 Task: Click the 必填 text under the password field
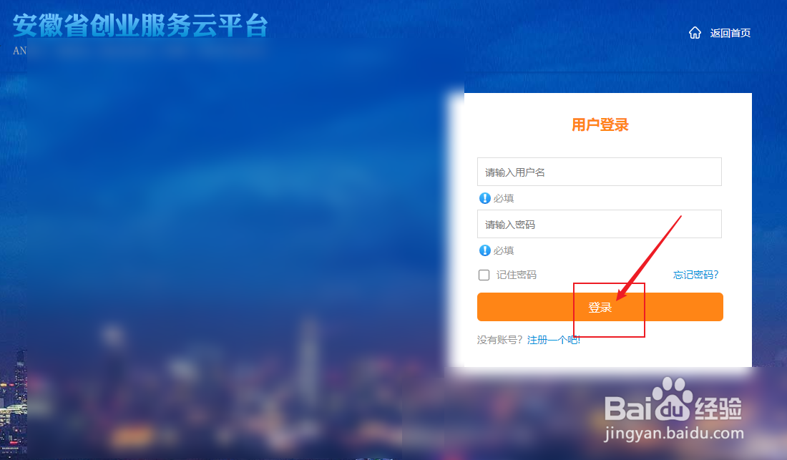click(504, 250)
